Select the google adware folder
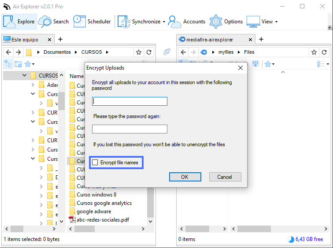The width and height of the screenshot is (333, 248). [94, 211]
